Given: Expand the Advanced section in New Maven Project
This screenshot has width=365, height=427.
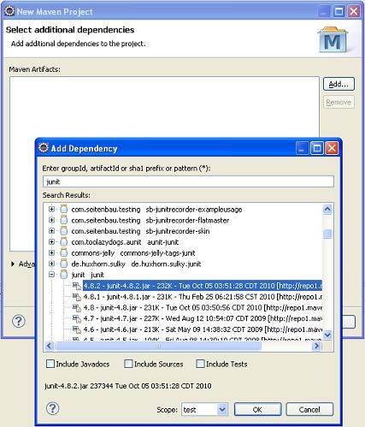Looking at the screenshot, I should (13, 264).
